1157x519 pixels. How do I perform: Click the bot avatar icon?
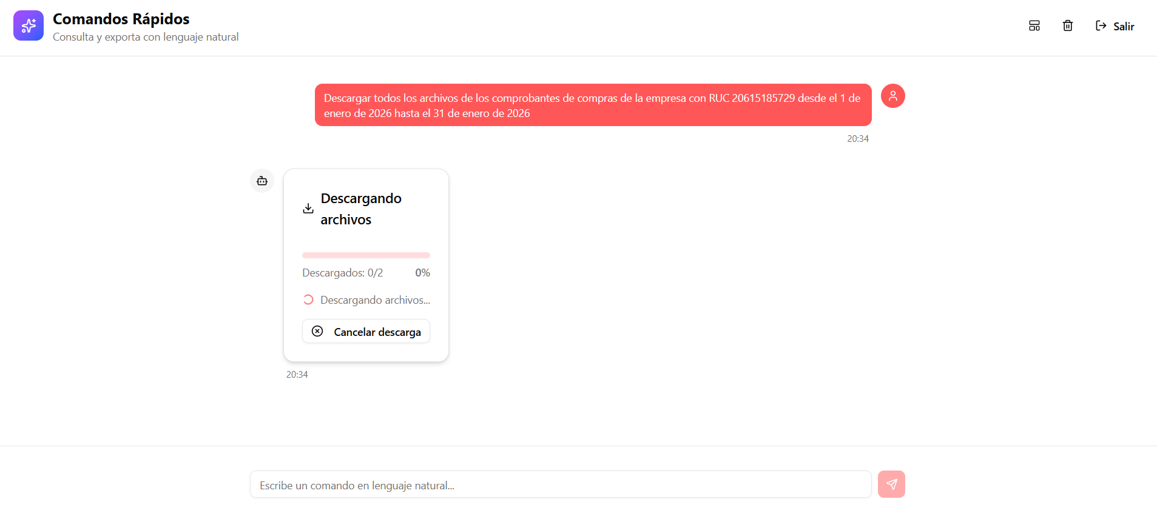tap(262, 181)
